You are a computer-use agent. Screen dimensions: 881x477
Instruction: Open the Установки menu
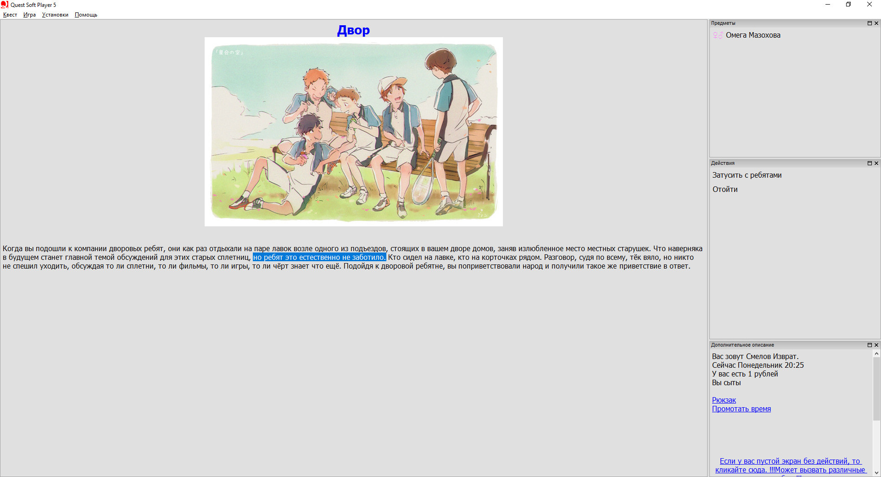click(x=55, y=15)
